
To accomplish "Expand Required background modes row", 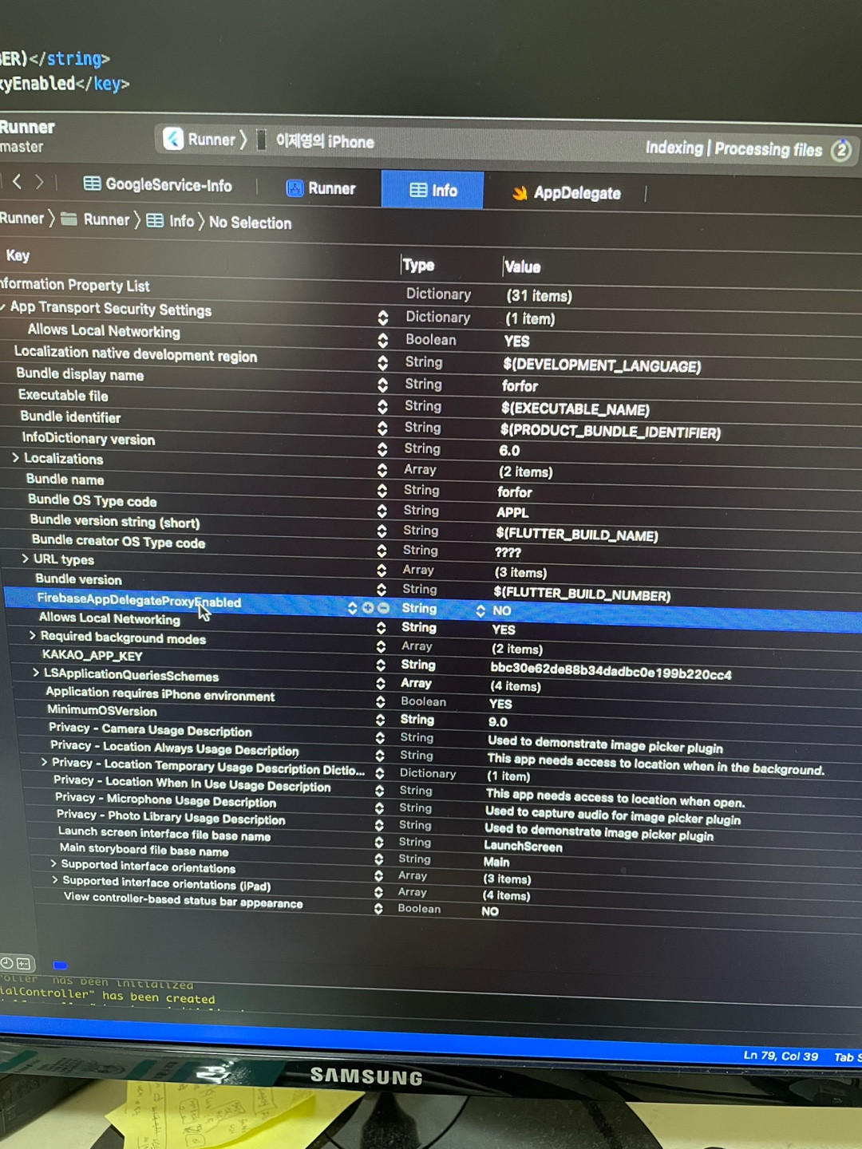I will pyautogui.click(x=32, y=636).
